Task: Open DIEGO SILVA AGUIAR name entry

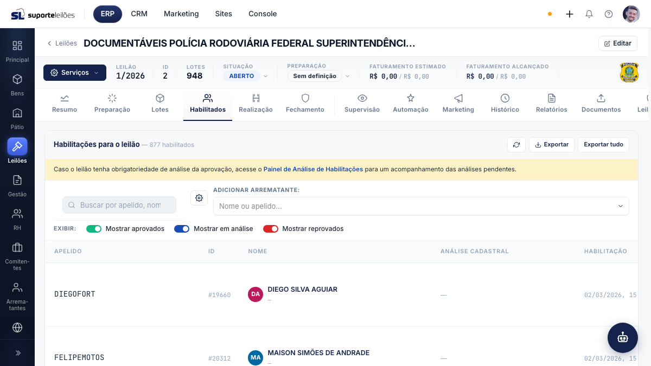Action: click(x=302, y=290)
